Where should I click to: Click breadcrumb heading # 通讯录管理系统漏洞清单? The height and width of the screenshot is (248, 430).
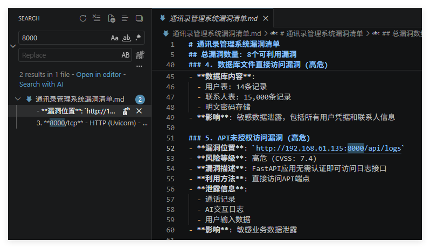[x=322, y=34]
